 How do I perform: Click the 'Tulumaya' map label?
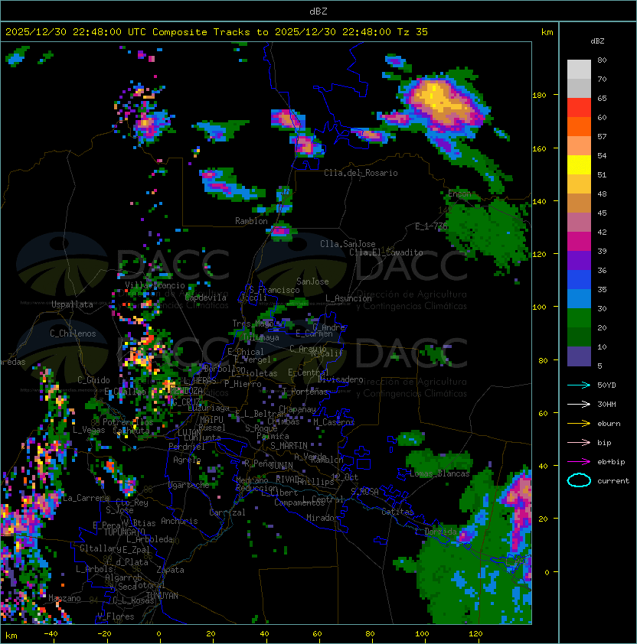[261, 337]
